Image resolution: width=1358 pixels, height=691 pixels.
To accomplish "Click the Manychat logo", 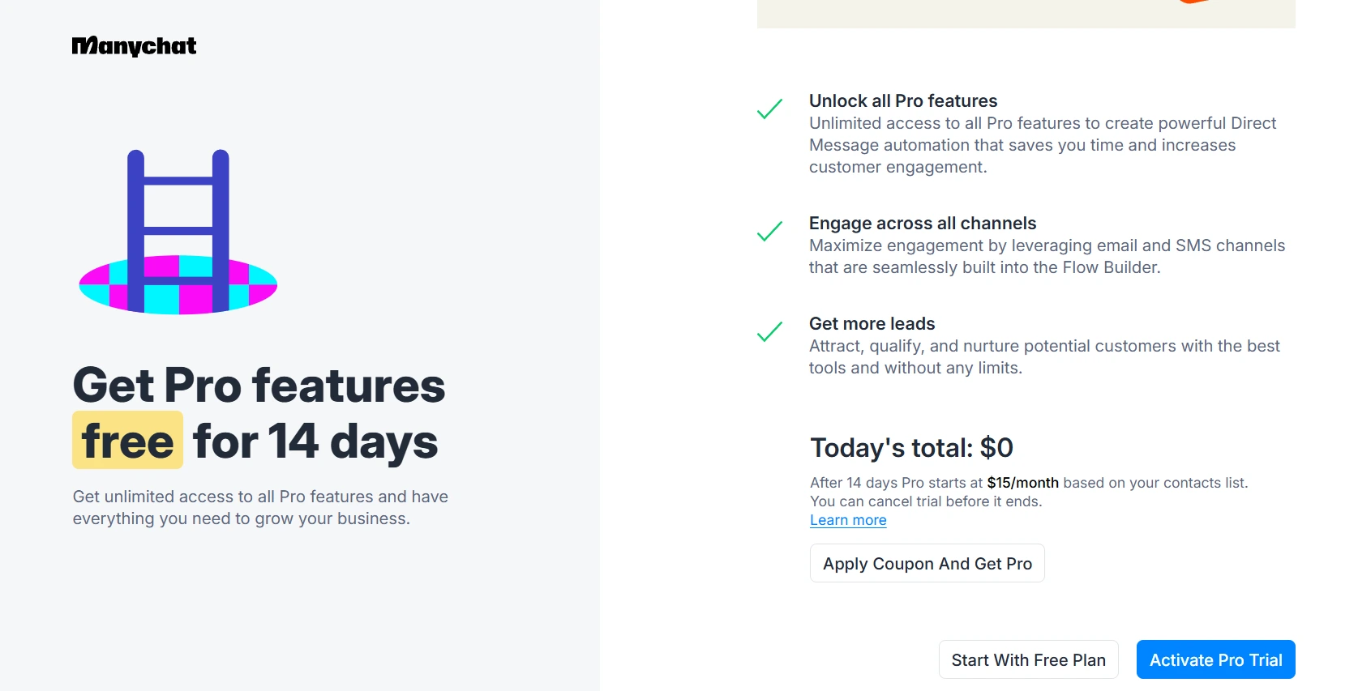I will [x=135, y=46].
